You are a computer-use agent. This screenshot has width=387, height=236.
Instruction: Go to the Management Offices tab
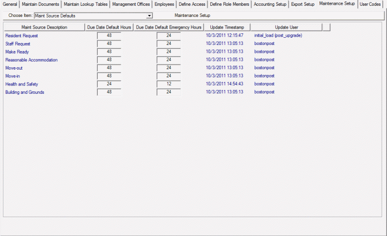131,4
